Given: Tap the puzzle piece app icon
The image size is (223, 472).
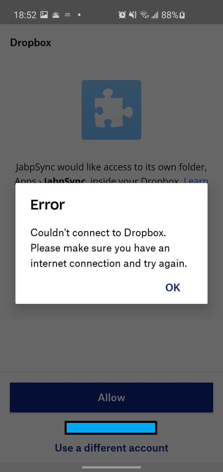Looking at the screenshot, I should [x=111, y=110].
